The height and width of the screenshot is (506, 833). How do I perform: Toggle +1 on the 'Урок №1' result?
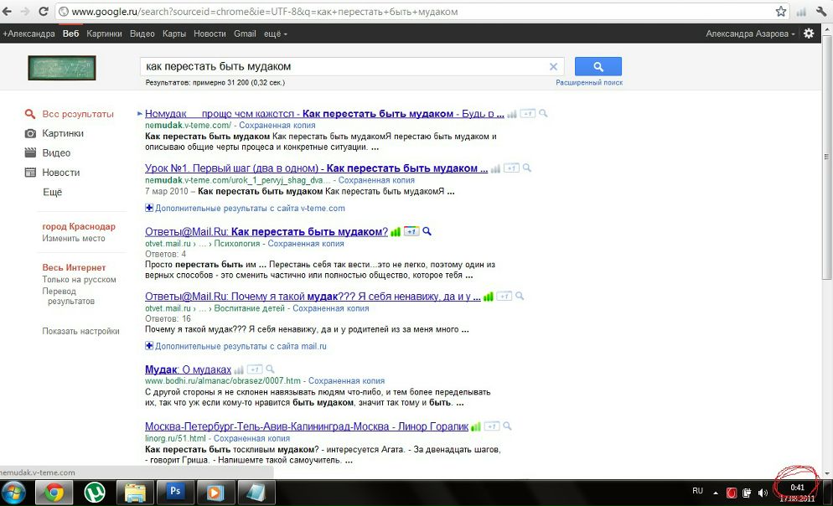(511, 168)
